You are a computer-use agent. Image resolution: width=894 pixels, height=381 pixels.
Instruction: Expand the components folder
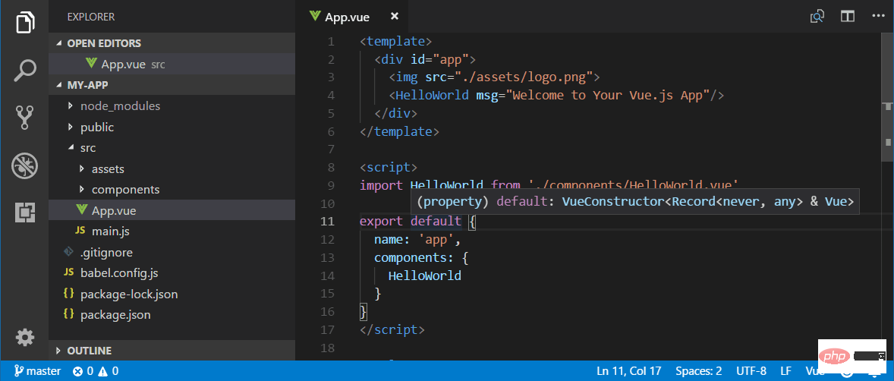125,190
